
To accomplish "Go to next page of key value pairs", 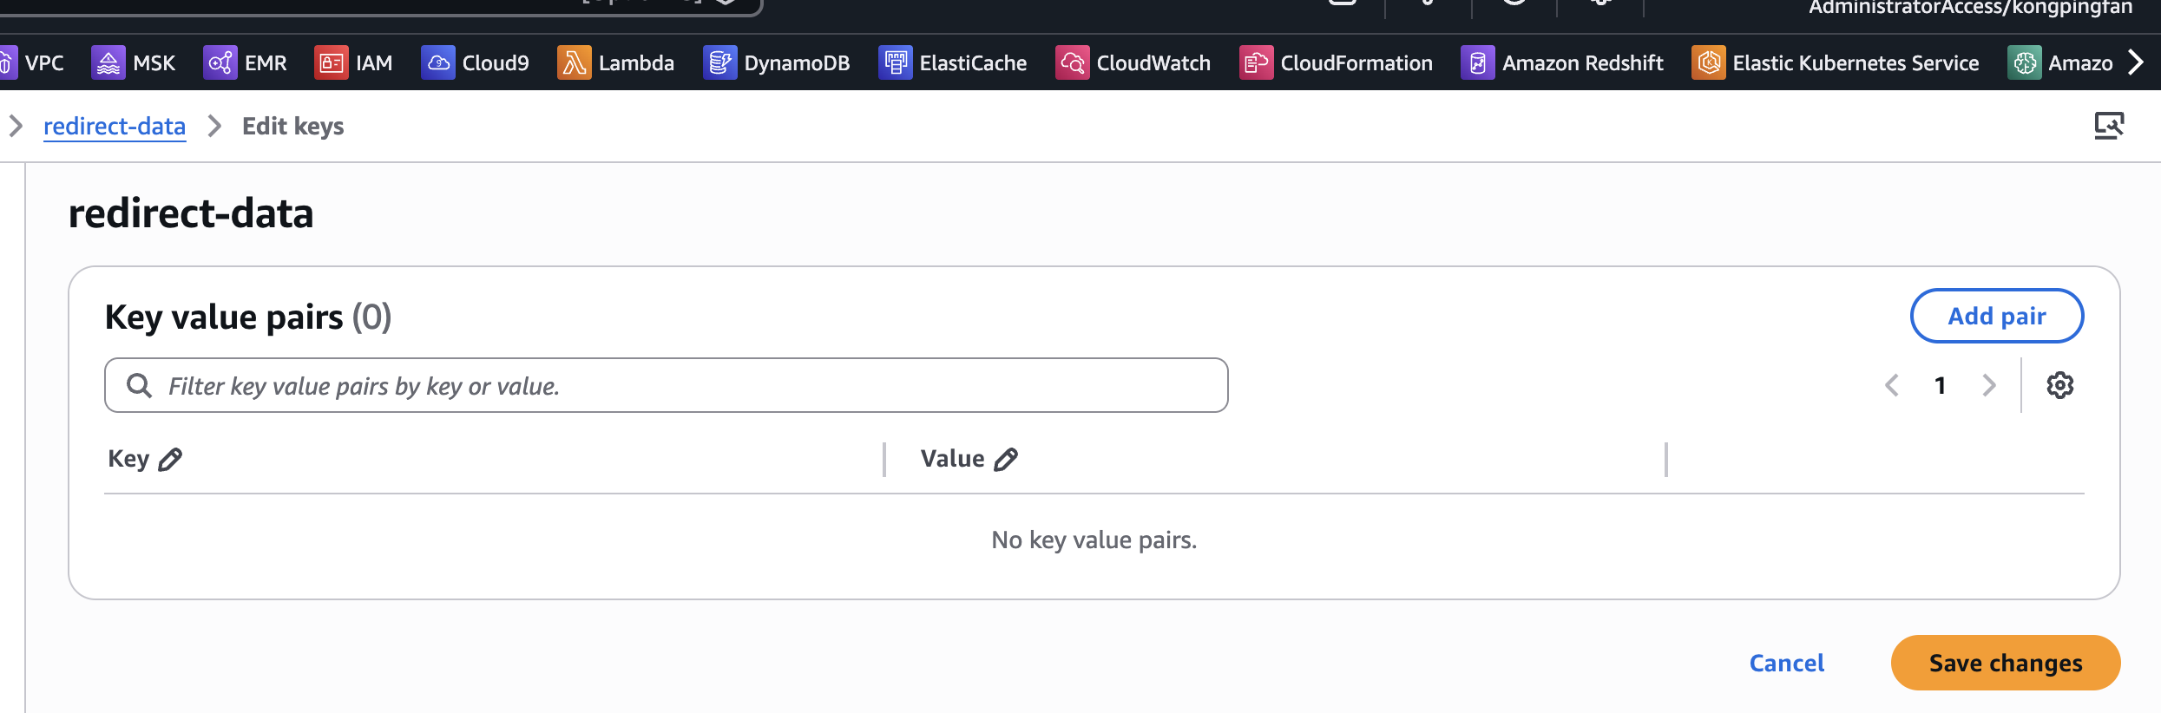I will 1988,385.
